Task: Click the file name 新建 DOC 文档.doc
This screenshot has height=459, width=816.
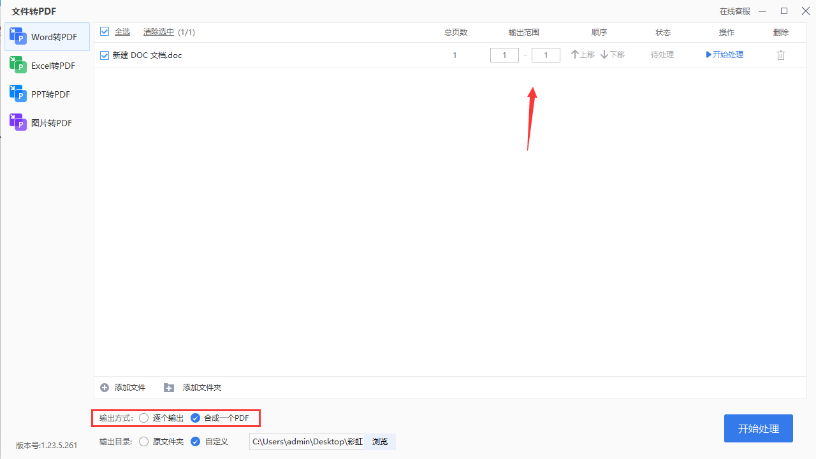Action: pos(147,55)
